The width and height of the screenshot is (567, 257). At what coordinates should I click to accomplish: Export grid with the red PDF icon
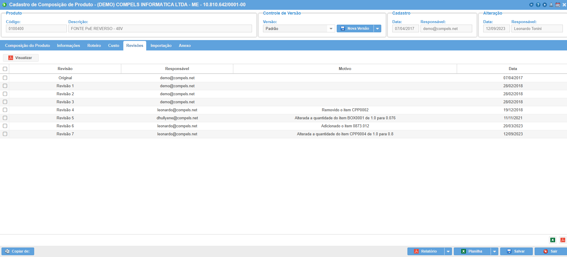pos(563,240)
